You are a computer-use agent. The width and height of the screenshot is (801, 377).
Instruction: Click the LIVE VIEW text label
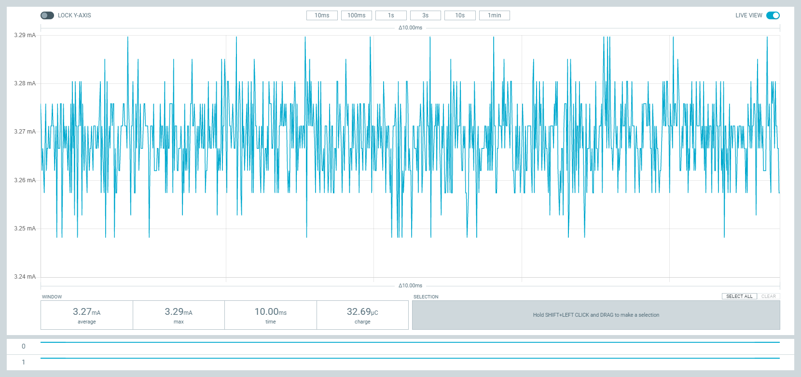tap(749, 15)
